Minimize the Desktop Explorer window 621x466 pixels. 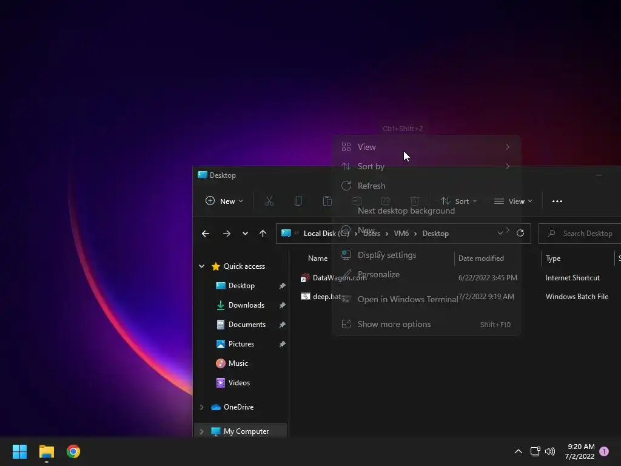(x=599, y=175)
